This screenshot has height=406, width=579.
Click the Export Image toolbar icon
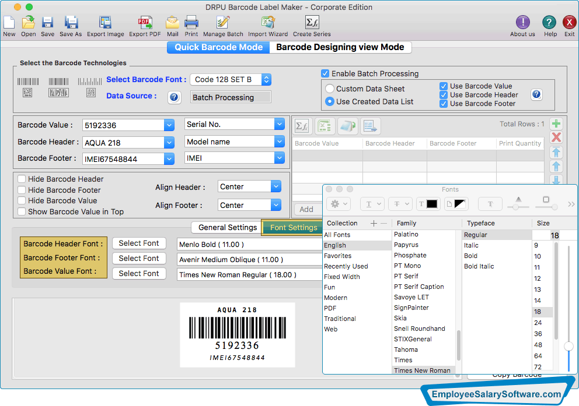pyautogui.click(x=105, y=23)
